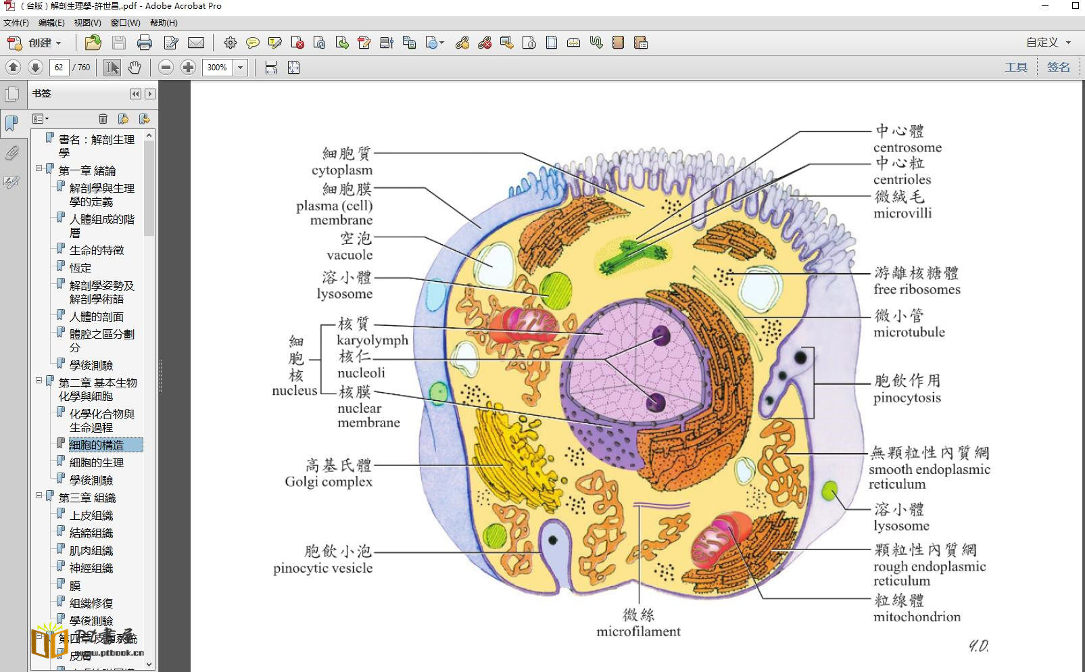Click the new bookmark icon

click(x=123, y=119)
